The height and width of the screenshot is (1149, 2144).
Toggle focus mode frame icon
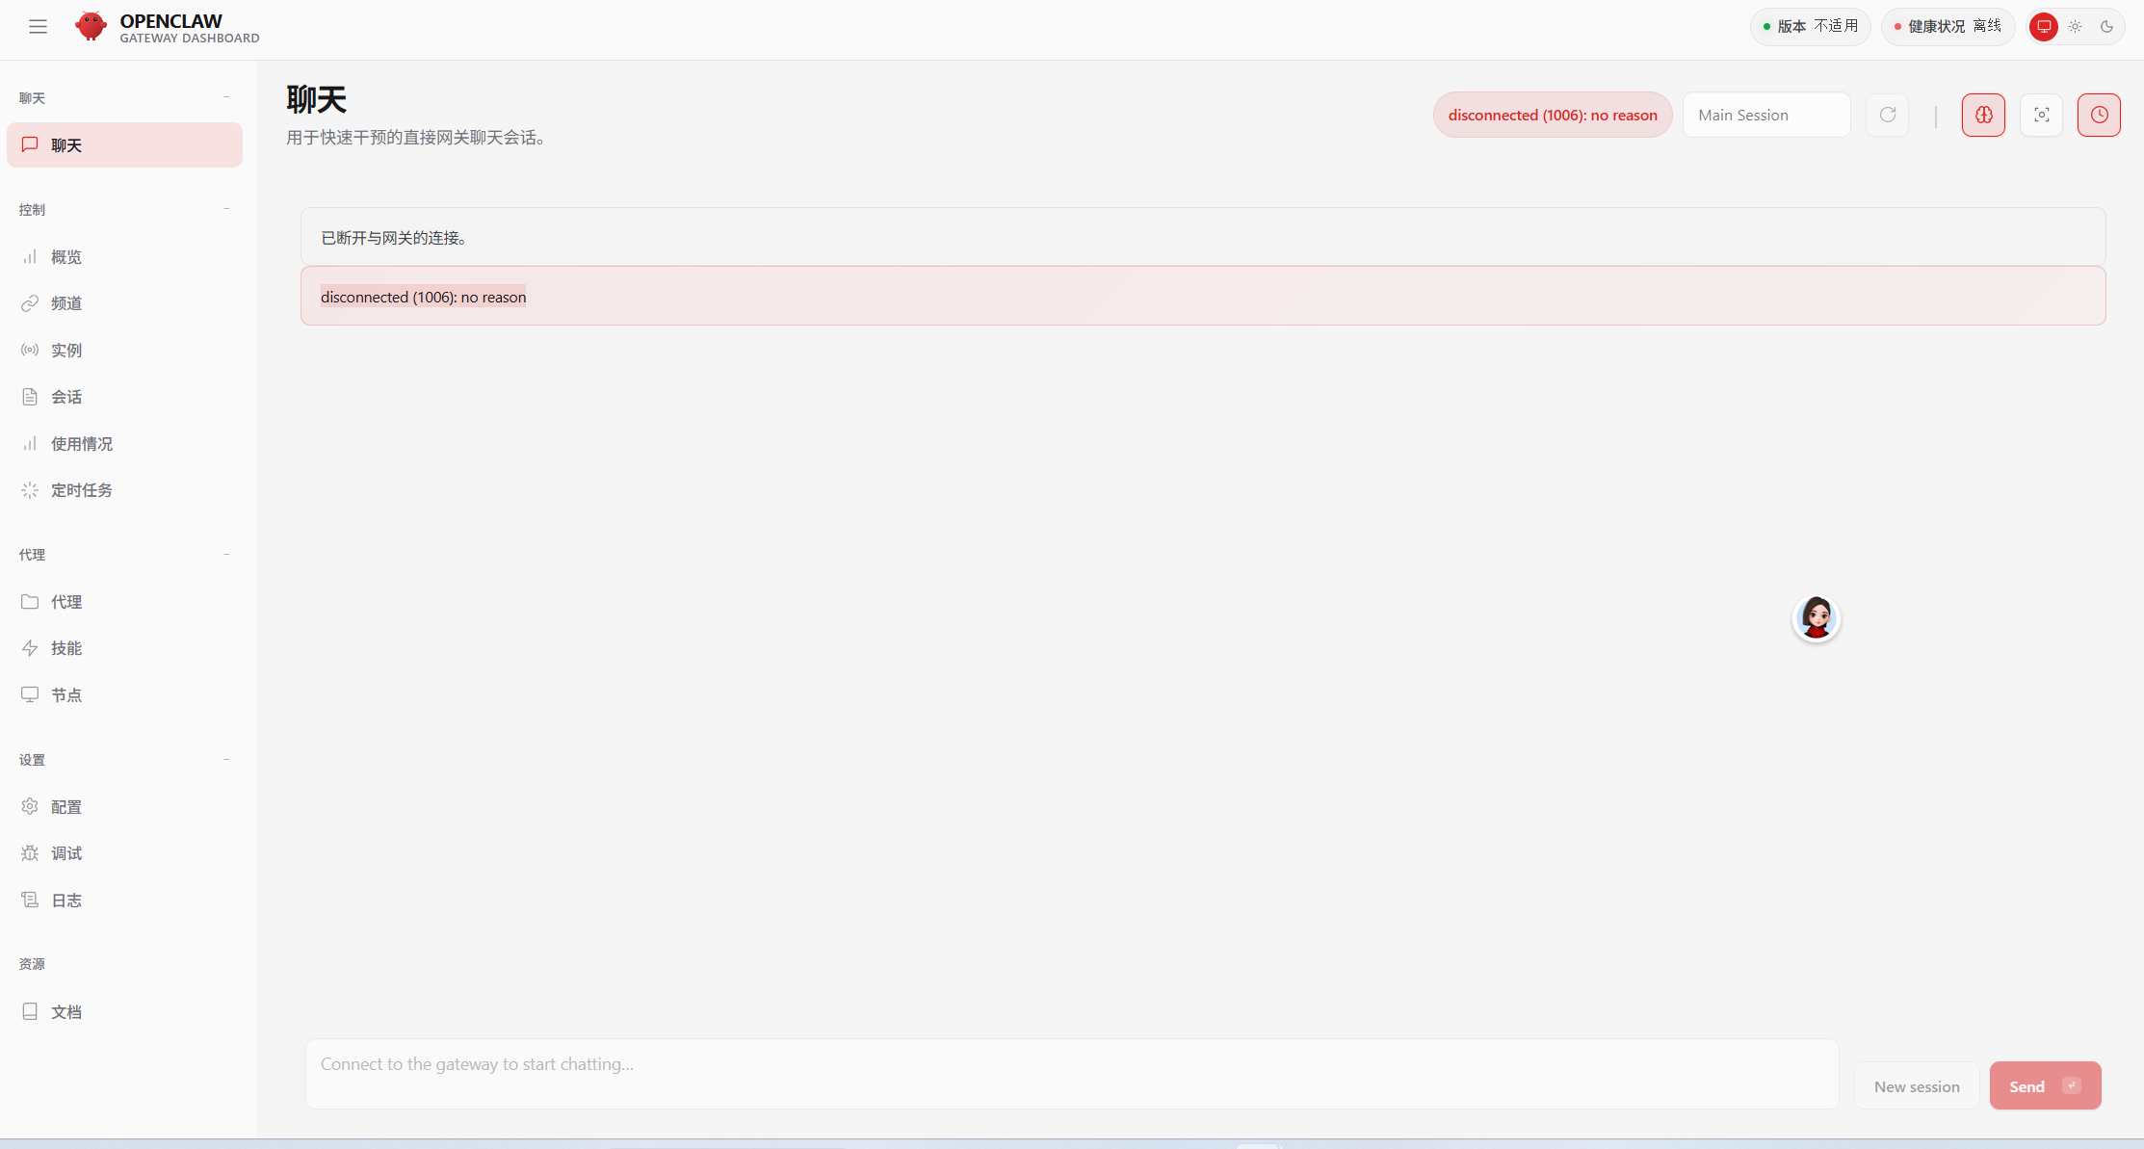point(2041,115)
